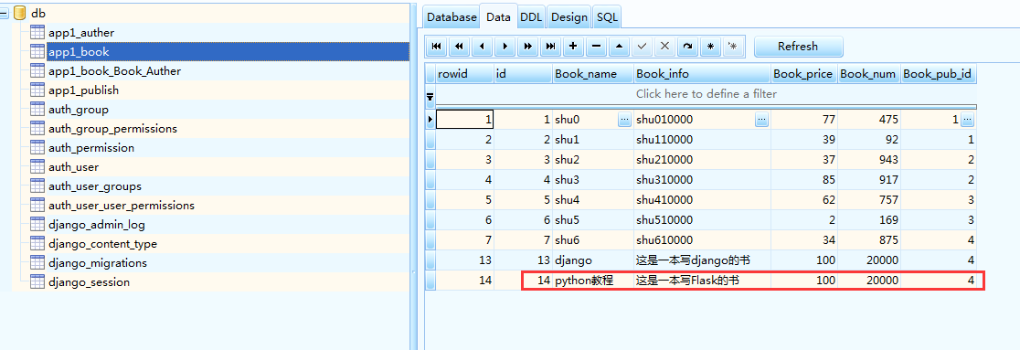The width and height of the screenshot is (1020, 350).
Task: Switch to the Database tab
Action: point(452,17)
